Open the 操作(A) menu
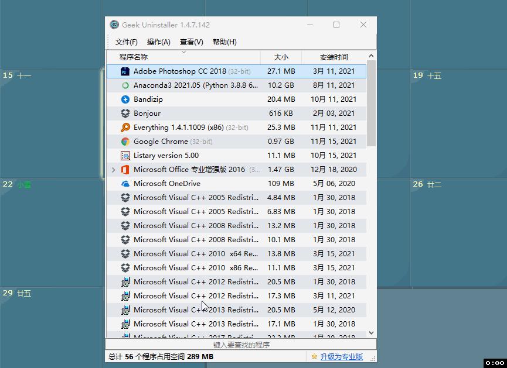The height and width of the screenshot is (368, 507). [158, 42]
